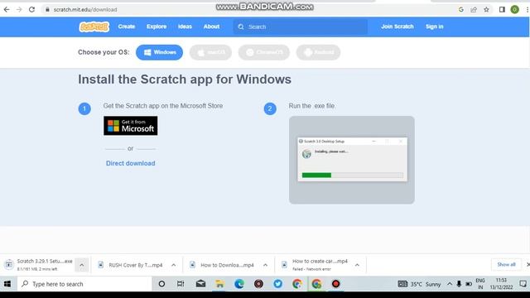Open the browser side panel icon
Screen dimensions: 530x298
(x=502, y=9)
